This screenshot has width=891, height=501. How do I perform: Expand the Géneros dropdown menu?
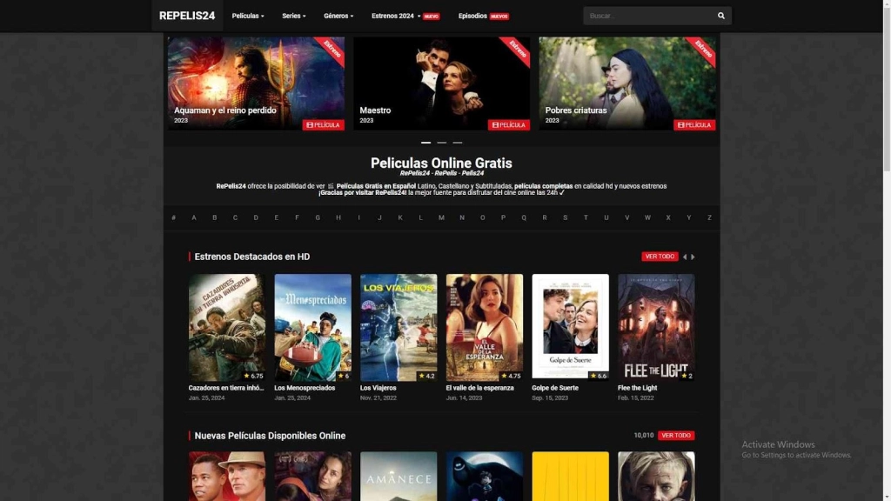click(338, 16)
